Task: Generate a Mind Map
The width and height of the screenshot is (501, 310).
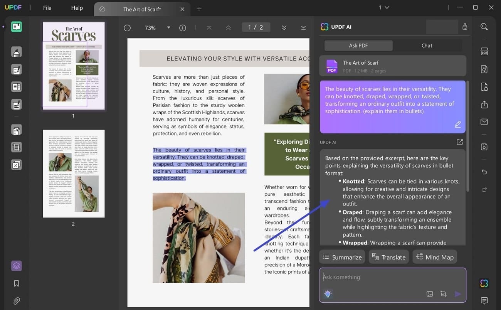Action: coord(435,256)
